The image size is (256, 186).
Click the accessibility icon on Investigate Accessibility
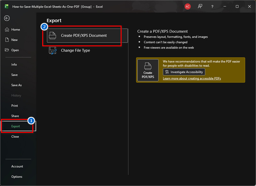[167, 72]
